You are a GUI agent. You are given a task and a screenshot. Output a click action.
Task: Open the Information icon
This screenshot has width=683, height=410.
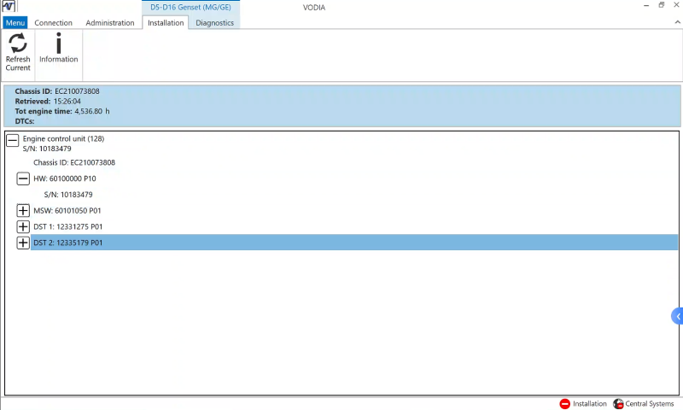pos(58,44)
